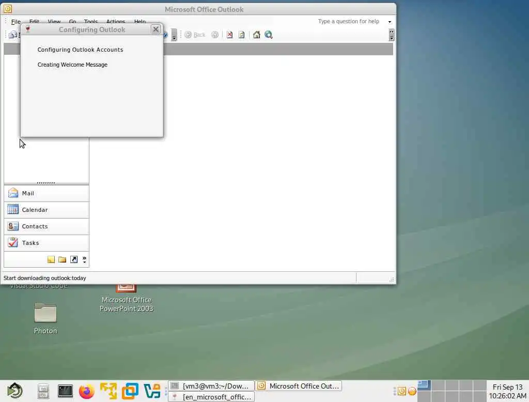The width and height of the screenshot is (529, 402).
Task: Click the date and time clock
Action: click(507, 391)
